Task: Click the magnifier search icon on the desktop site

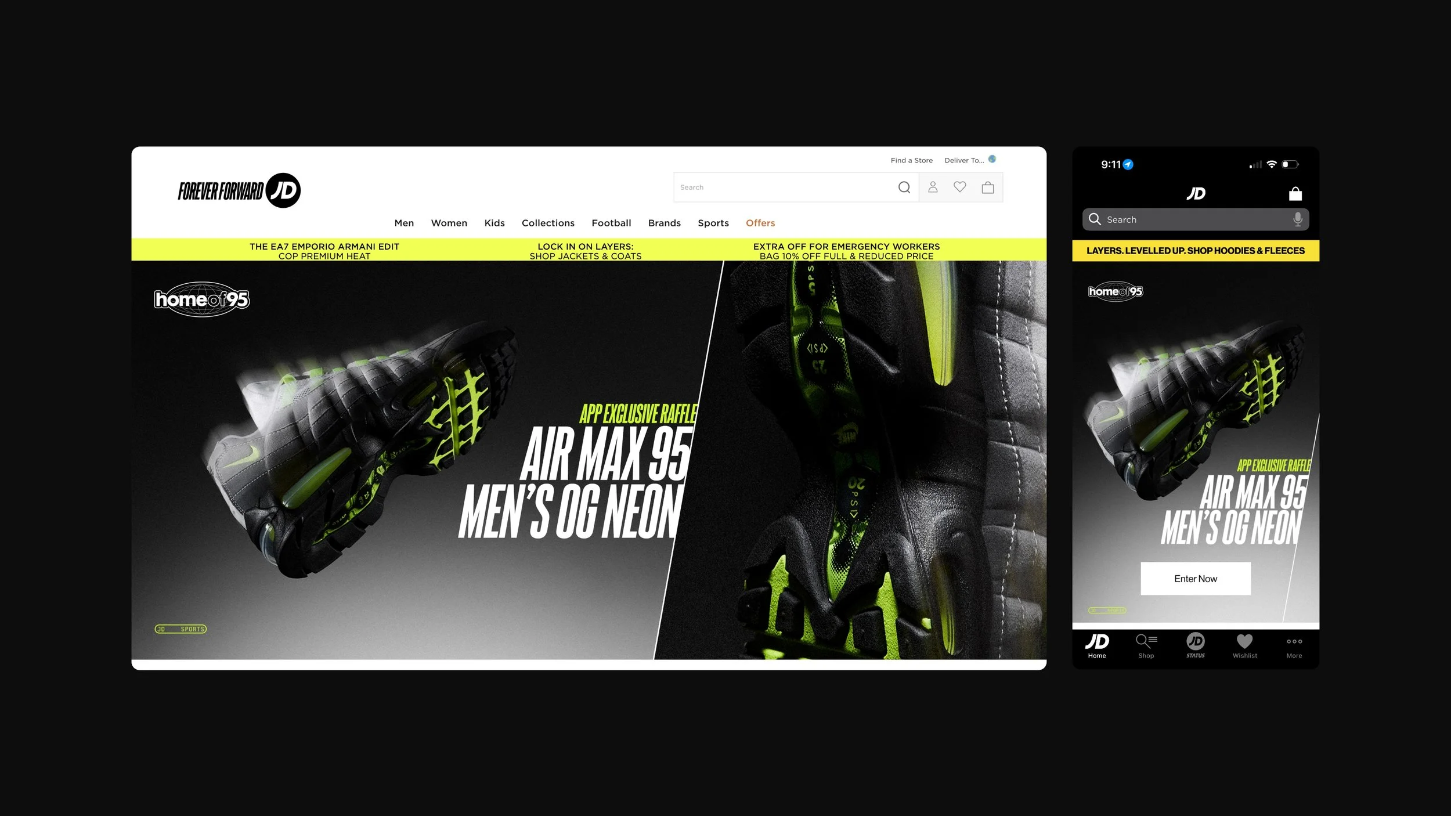Action: pos(904,187)
